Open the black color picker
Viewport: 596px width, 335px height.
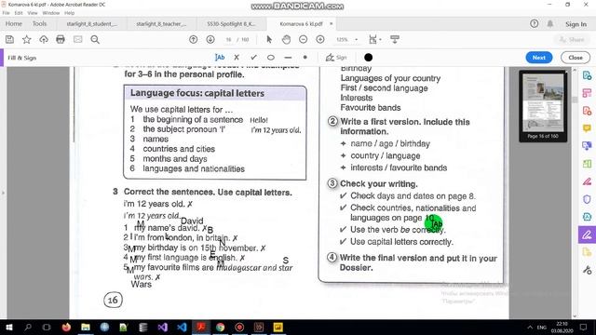[x=368, y=58]
